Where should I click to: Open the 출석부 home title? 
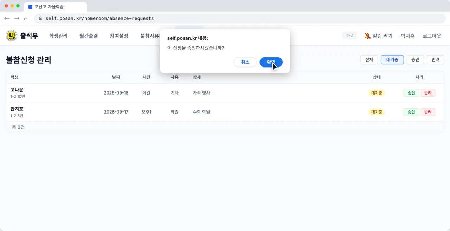coord(29,36)
